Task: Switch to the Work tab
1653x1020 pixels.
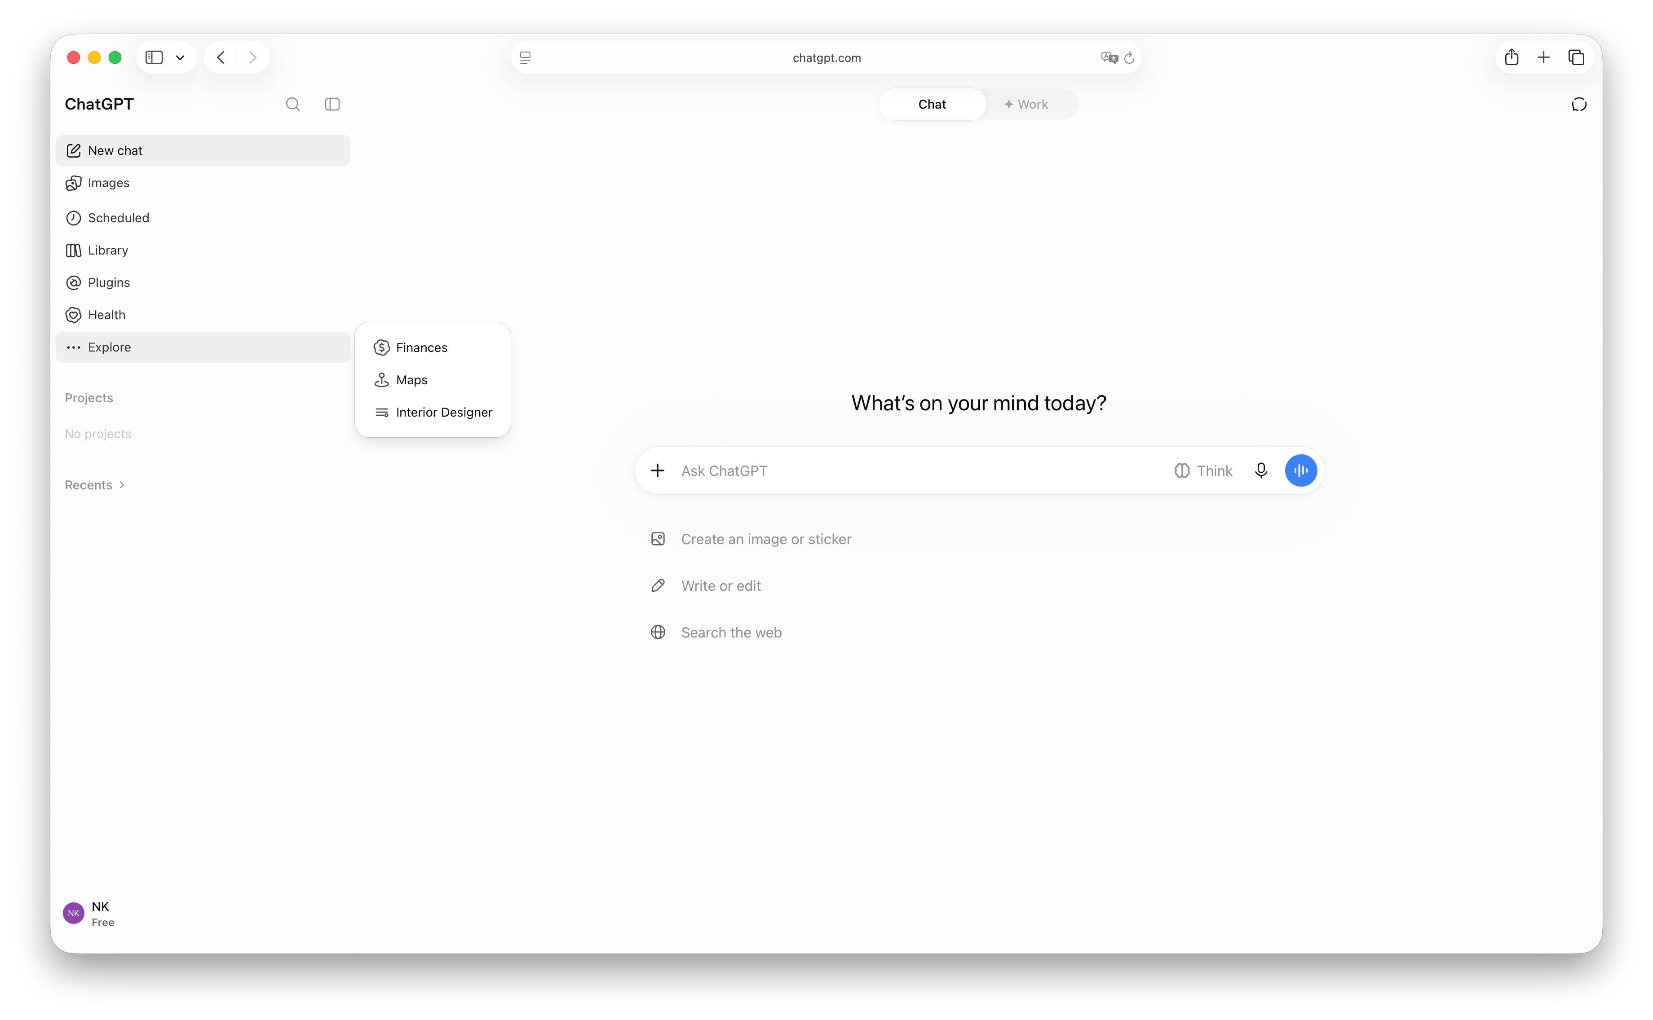Action: 1026,104
